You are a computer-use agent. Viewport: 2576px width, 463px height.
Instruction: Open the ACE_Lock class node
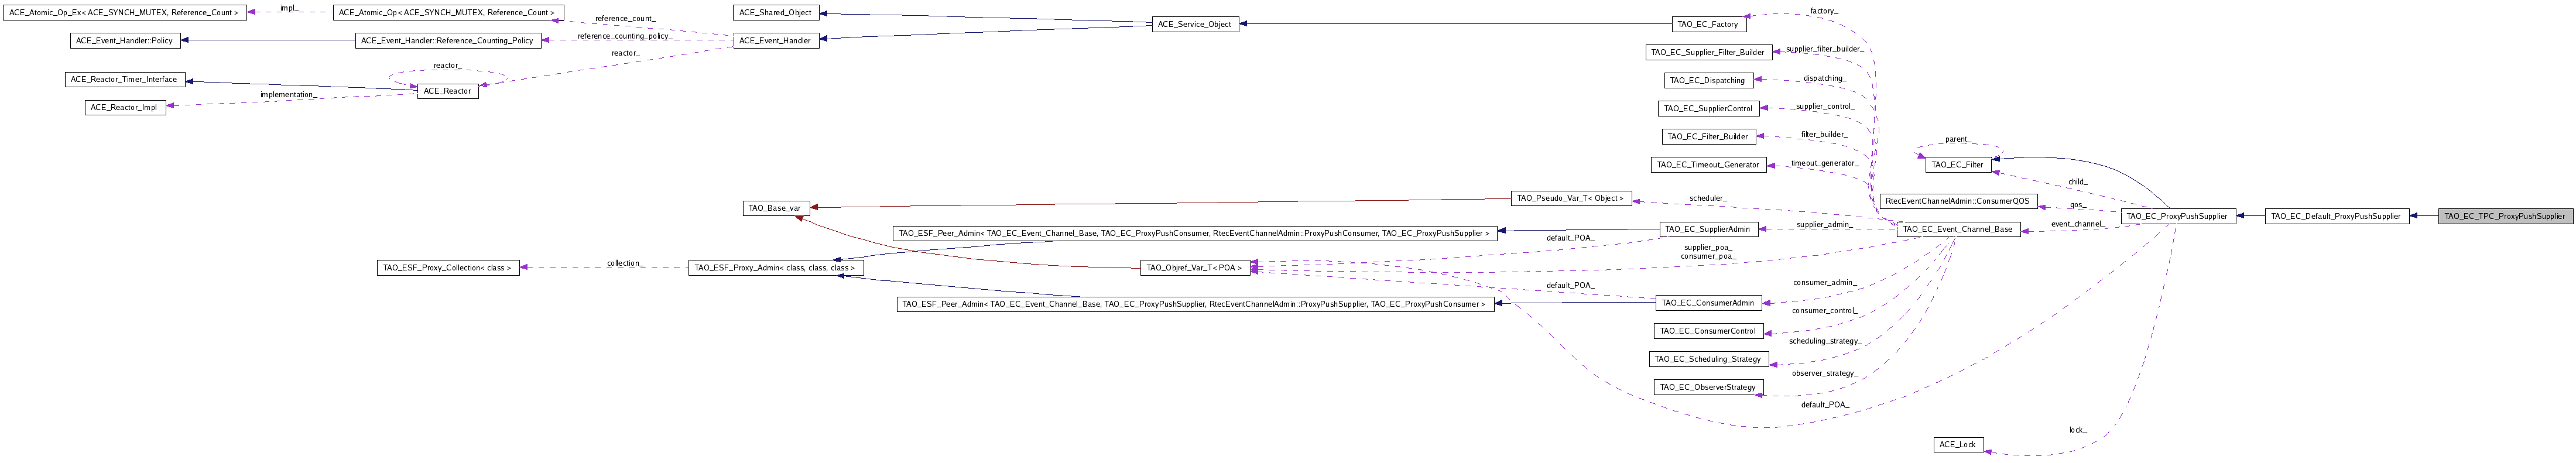tap(1958, 444)
